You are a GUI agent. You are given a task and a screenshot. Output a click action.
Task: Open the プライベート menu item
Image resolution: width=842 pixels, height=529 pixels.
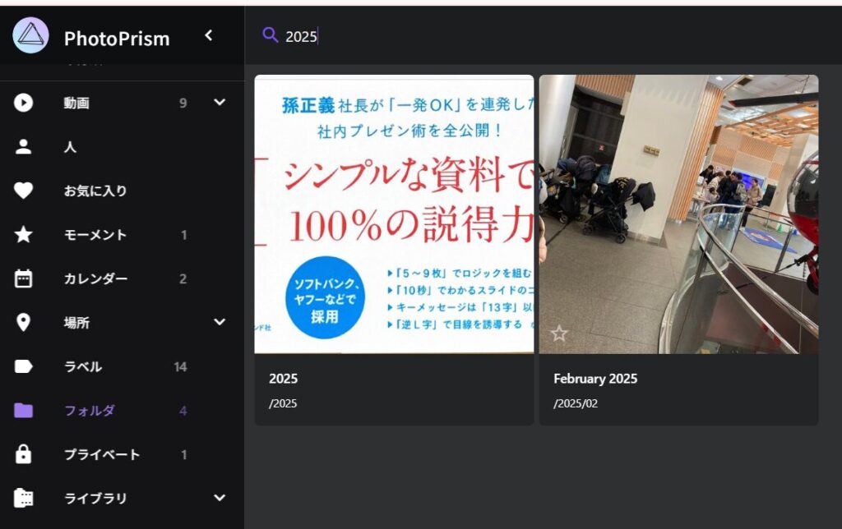[122, 454]
